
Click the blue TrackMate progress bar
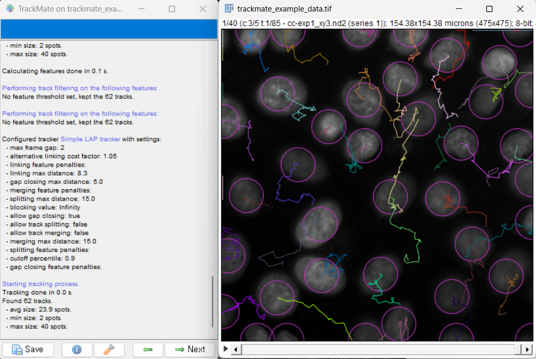pos(109,29)
